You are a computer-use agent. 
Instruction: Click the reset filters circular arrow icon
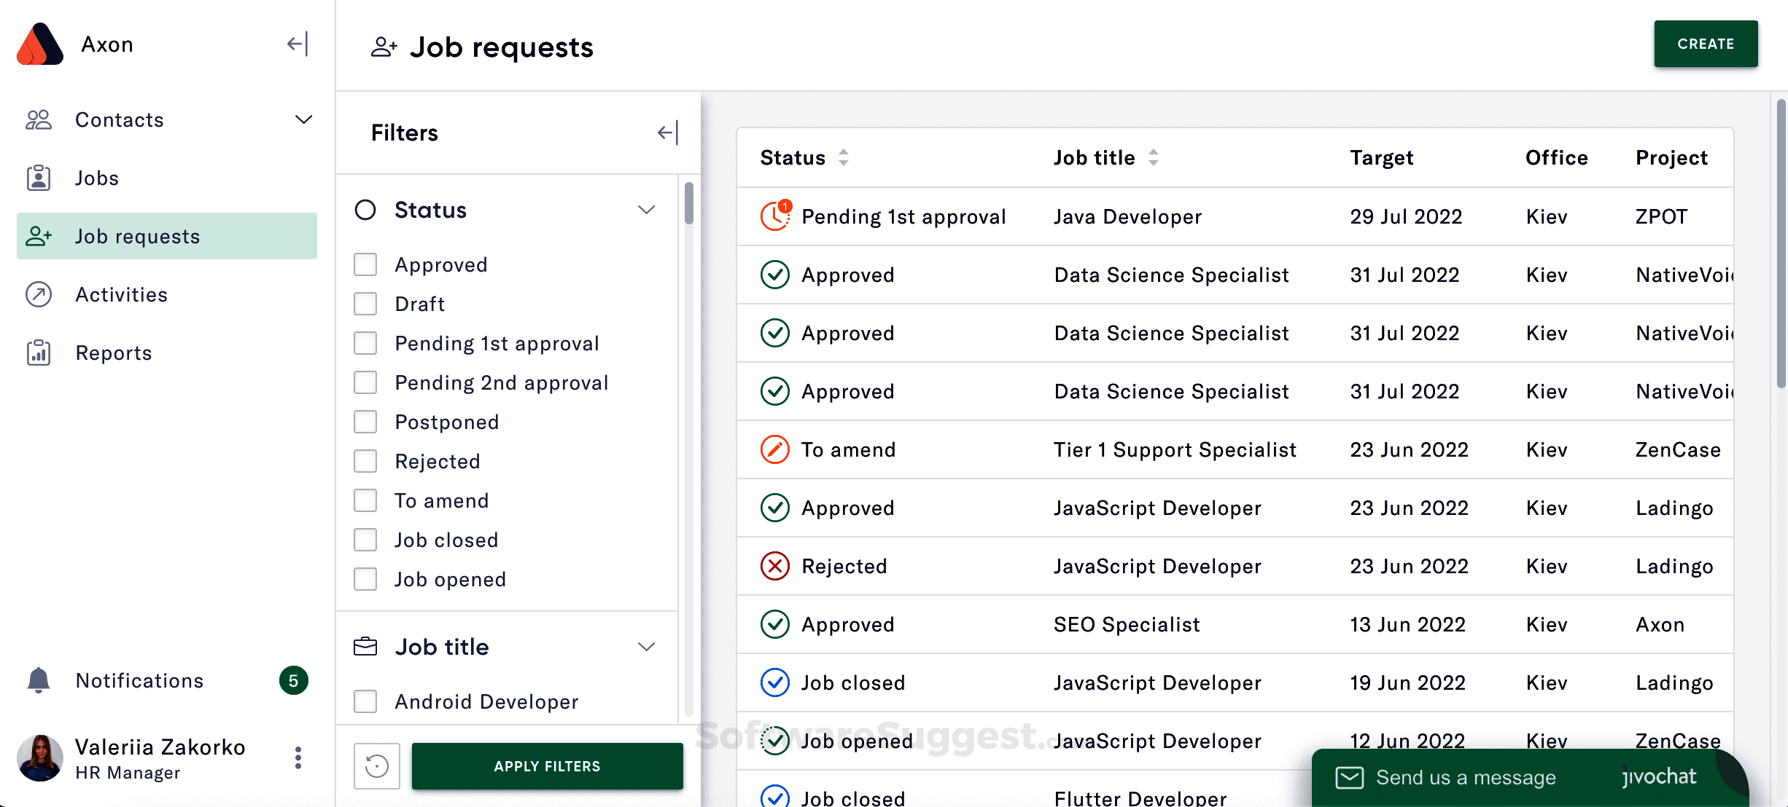pos(377,766)
